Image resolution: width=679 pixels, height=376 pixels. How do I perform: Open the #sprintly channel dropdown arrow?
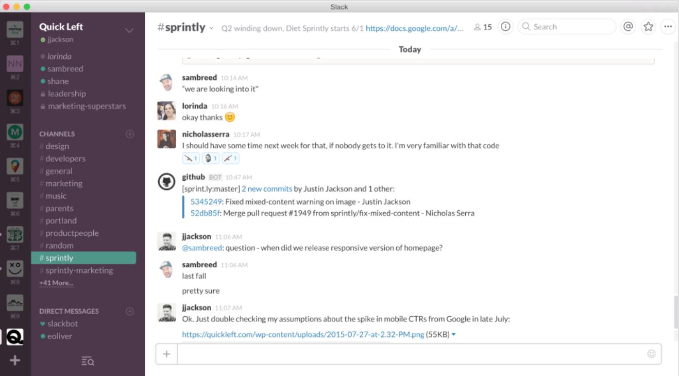click(x=211, y=28)
